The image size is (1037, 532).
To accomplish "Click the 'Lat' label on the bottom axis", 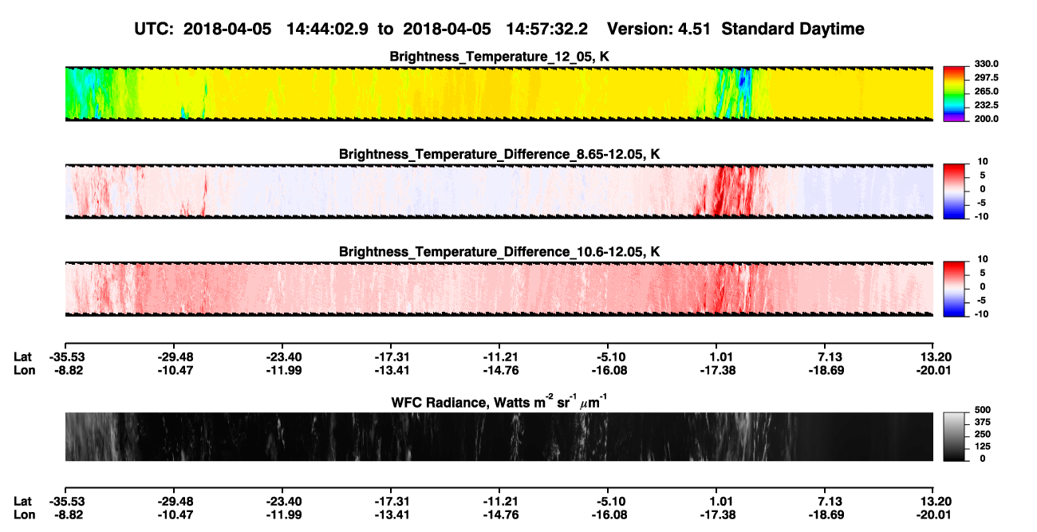I will pos(23,501).
